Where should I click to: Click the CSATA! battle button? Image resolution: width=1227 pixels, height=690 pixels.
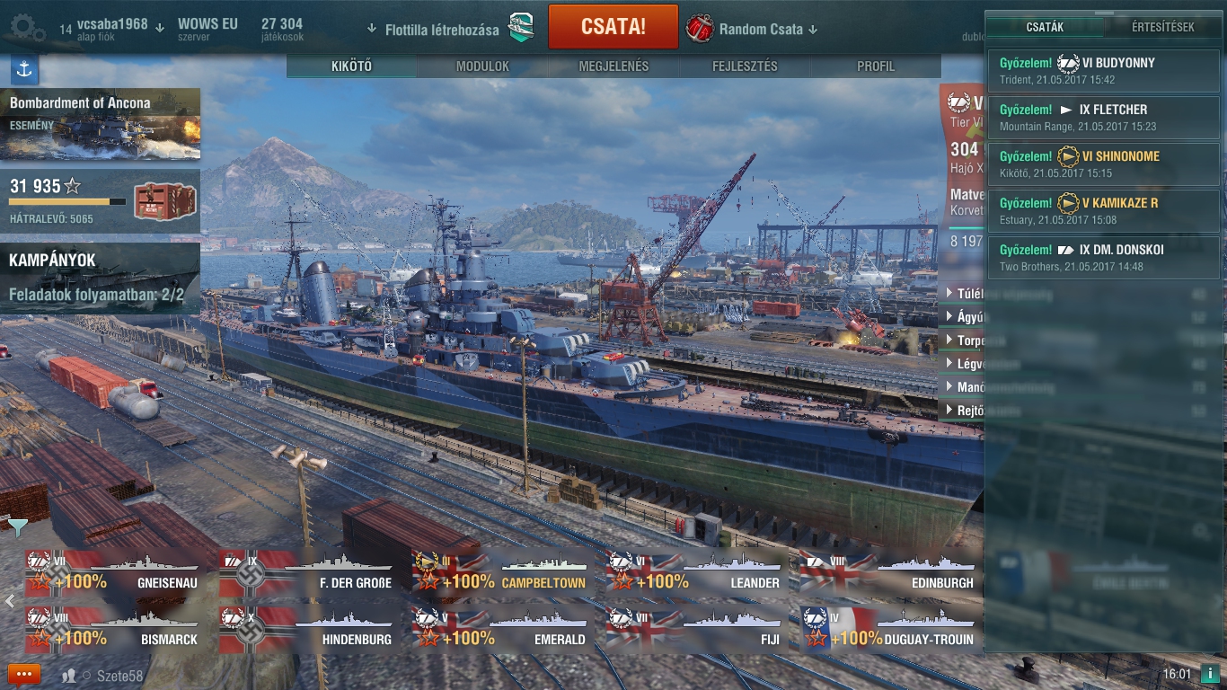[x=613, y=27]
